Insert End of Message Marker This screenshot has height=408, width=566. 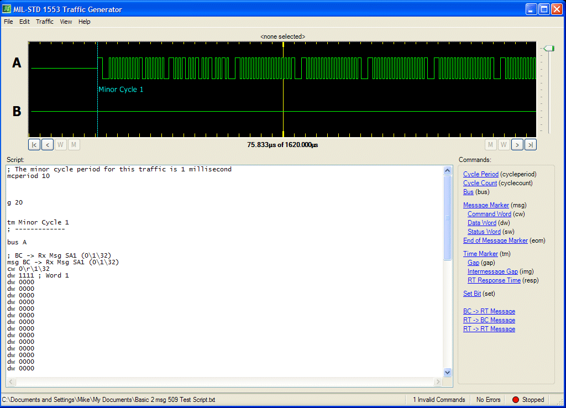point(495,240)
